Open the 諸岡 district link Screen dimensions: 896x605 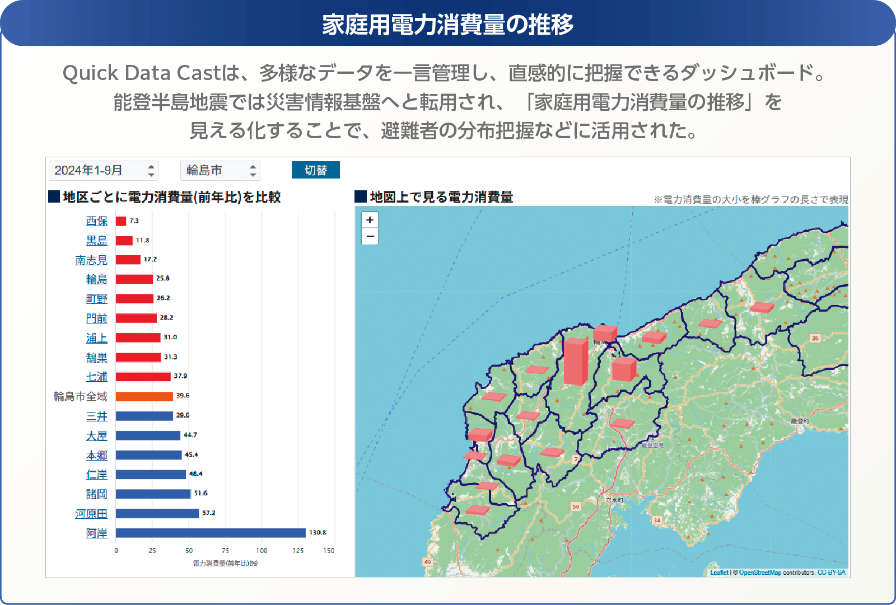point(96,494)
